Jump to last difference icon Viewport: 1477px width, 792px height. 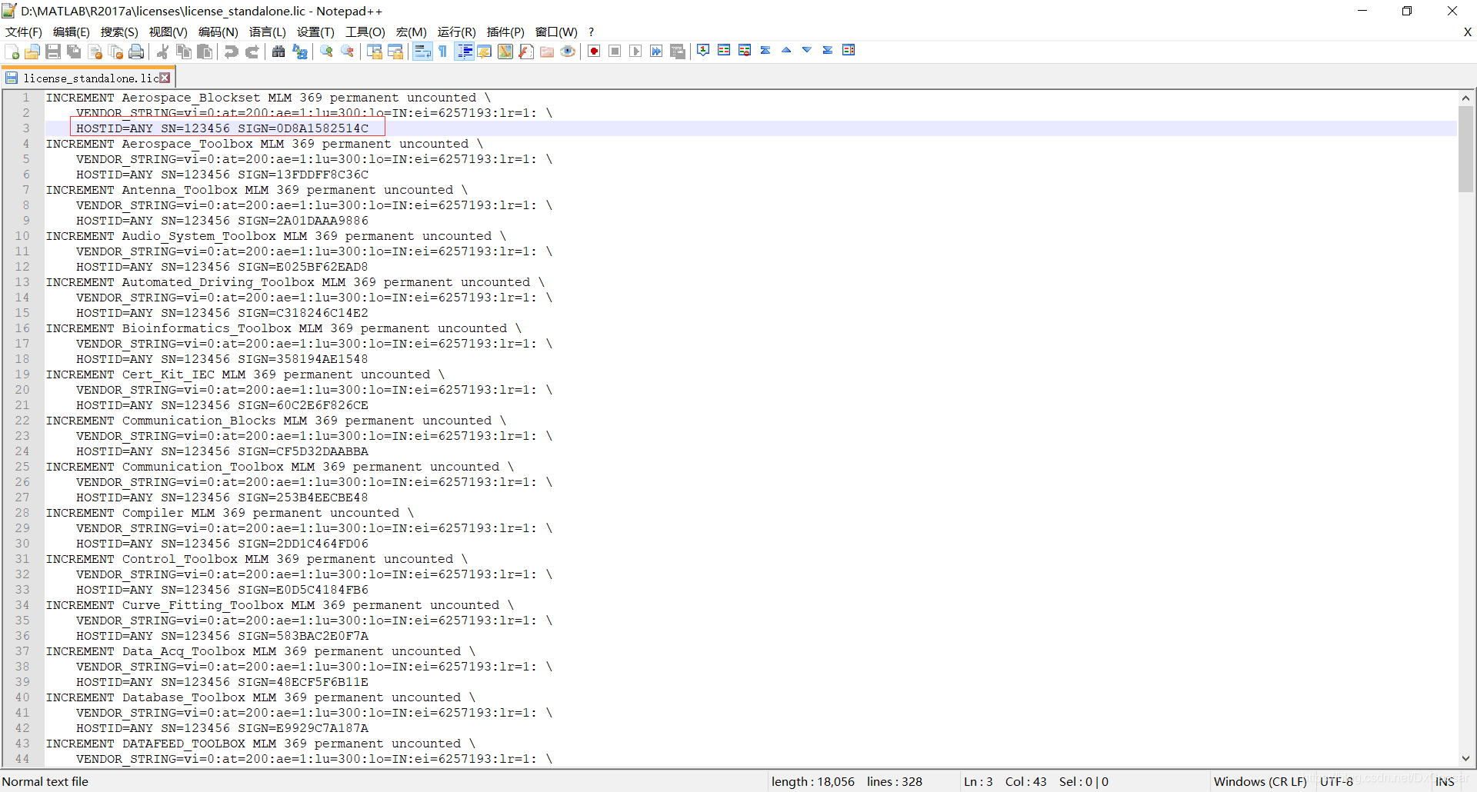point(828,50)
